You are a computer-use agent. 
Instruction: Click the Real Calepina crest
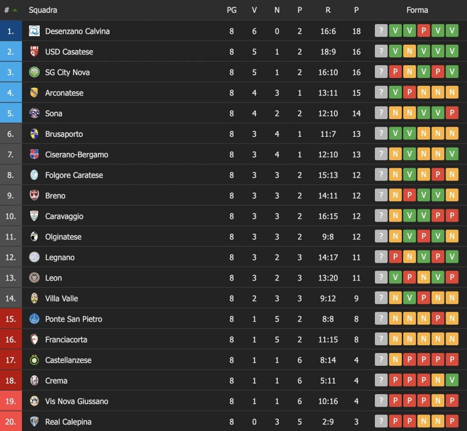(x=34, y=421)
